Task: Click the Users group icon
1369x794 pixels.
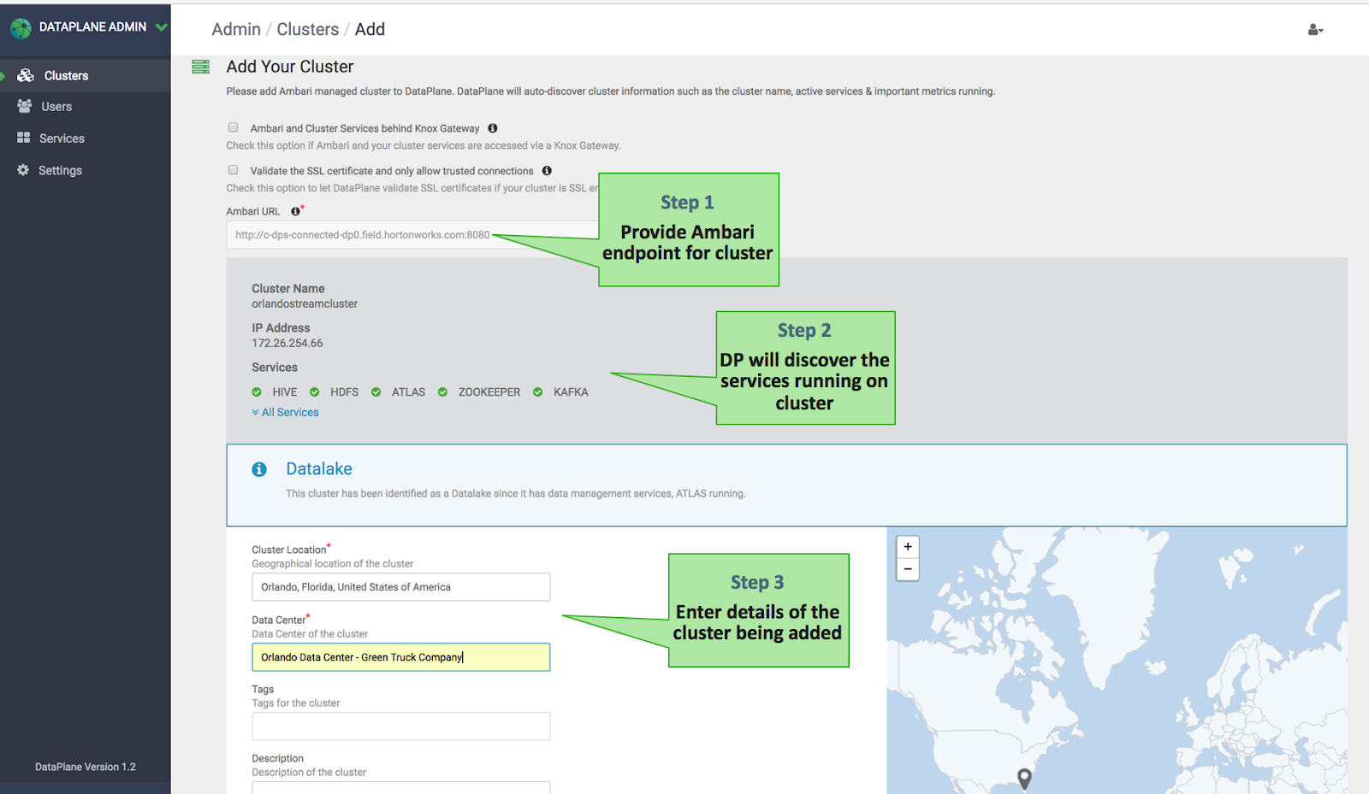Action: click(24, 106)
